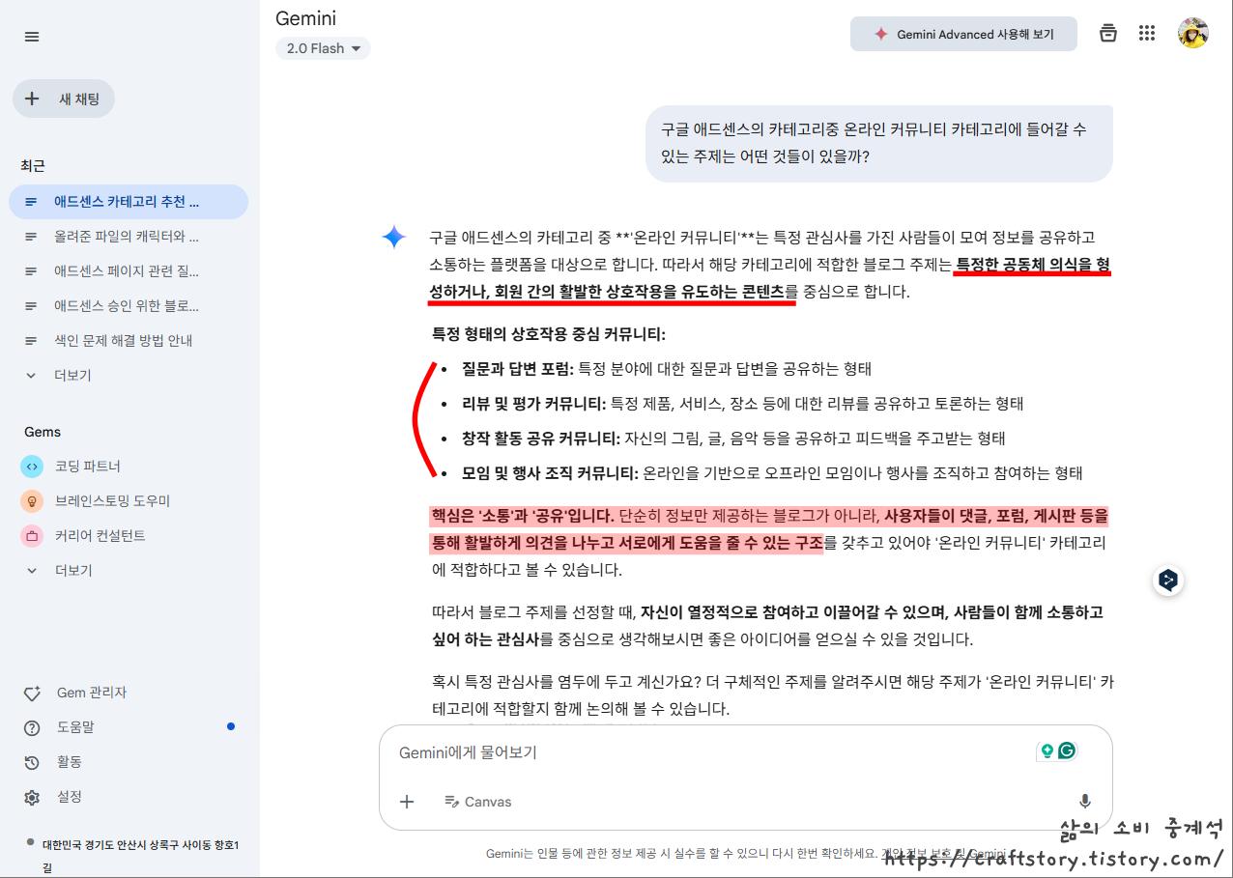Click the 도움말 question mark icon
The image size is (1233, 878).
point(32,727)
